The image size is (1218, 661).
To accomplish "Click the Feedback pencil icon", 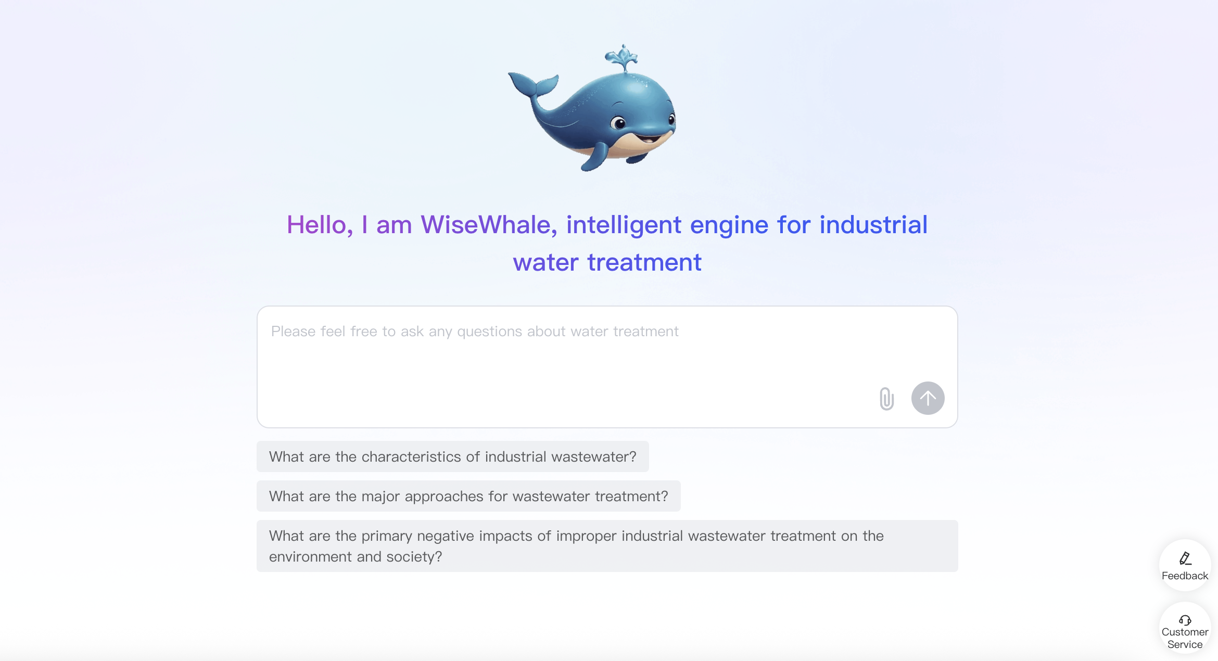I will 1185,558.
